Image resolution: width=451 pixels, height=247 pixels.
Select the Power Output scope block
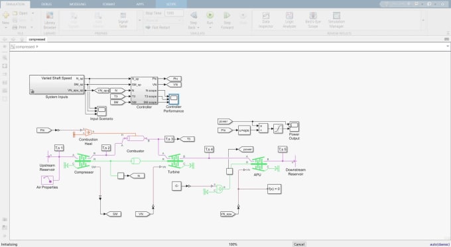294,126
